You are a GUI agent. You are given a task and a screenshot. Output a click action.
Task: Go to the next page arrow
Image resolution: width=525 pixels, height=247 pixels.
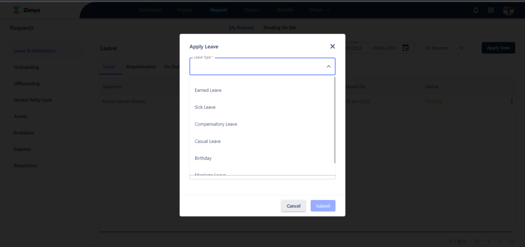(499, 241)
